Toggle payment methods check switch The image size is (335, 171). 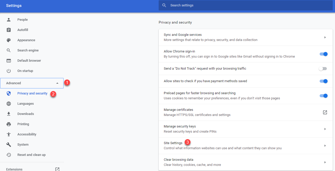click(323, 81)
